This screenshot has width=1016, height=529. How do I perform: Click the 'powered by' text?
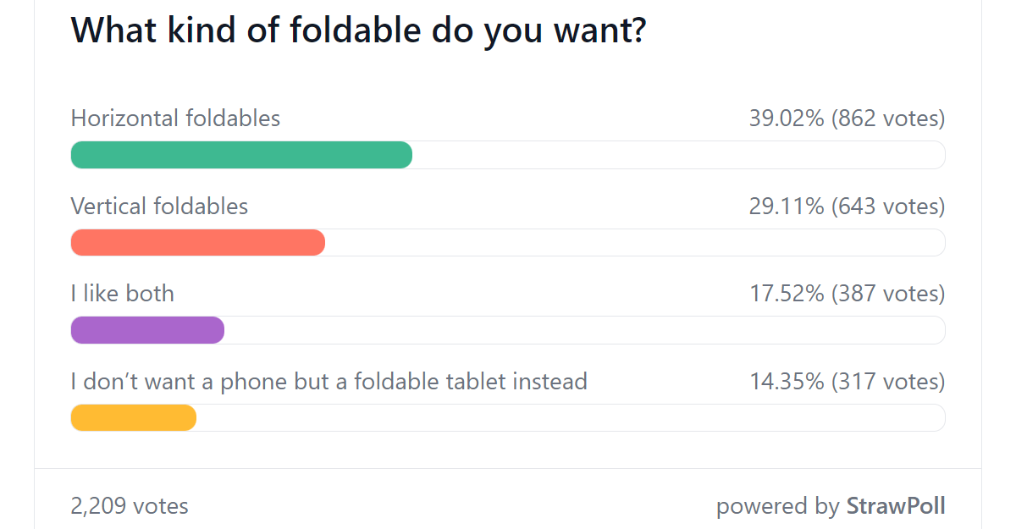click(778, 506)
